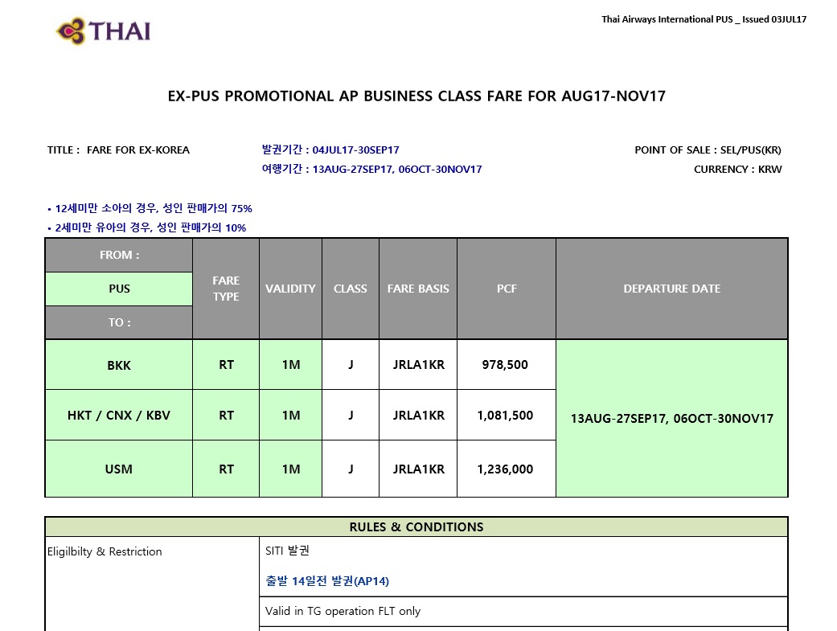The height and width of the screenshot is (631, 837).
Task: Select the BKK destination cell
Action: (x=119, y=365)
